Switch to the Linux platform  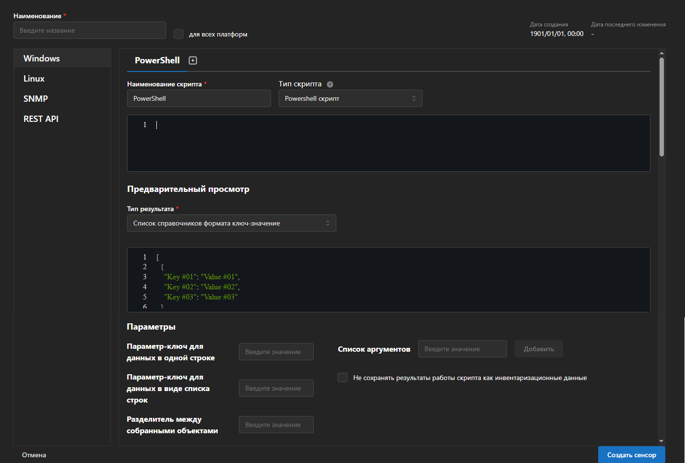[x=34, y=79]
